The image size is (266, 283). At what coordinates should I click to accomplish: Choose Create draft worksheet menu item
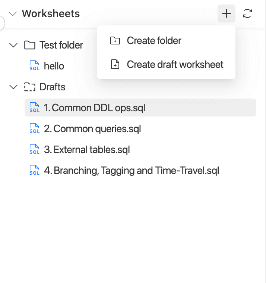click(166, 64)
